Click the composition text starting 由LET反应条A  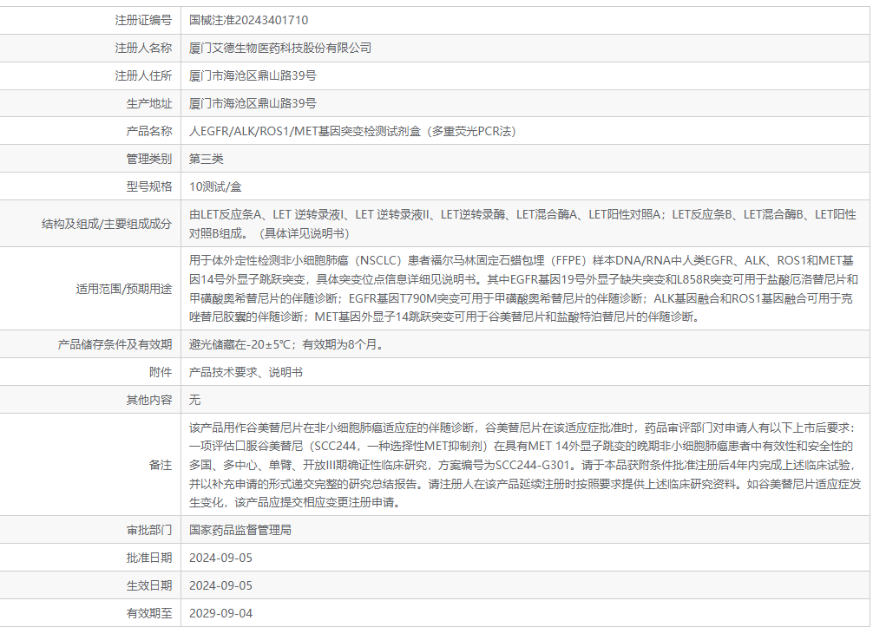coord(522,224)
